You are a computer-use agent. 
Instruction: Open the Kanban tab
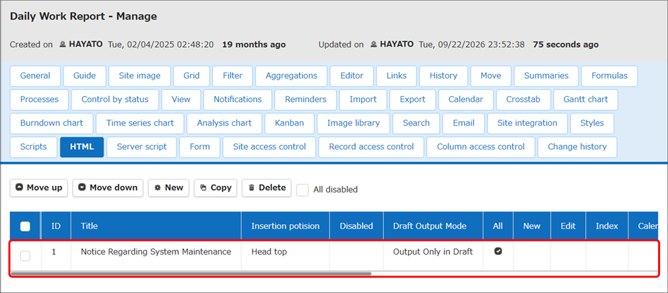(289, 123)
